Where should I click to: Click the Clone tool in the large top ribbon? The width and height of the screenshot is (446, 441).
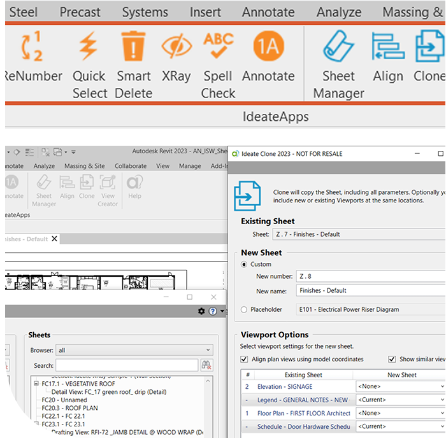(x=429, y=57)
